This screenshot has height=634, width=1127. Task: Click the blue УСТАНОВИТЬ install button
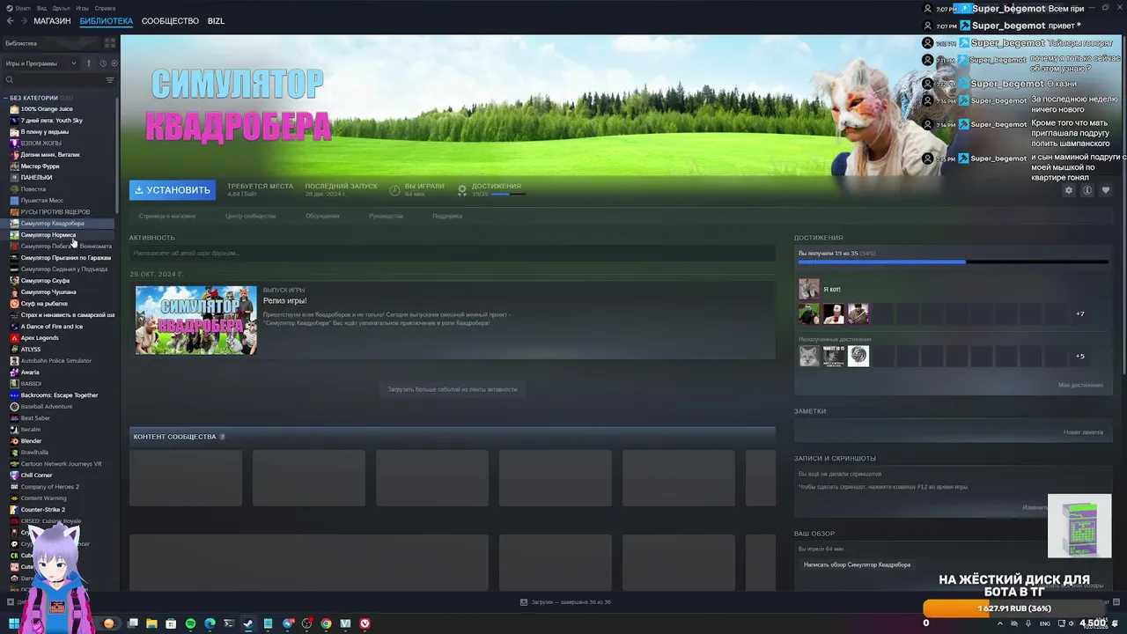coord(173,189)
